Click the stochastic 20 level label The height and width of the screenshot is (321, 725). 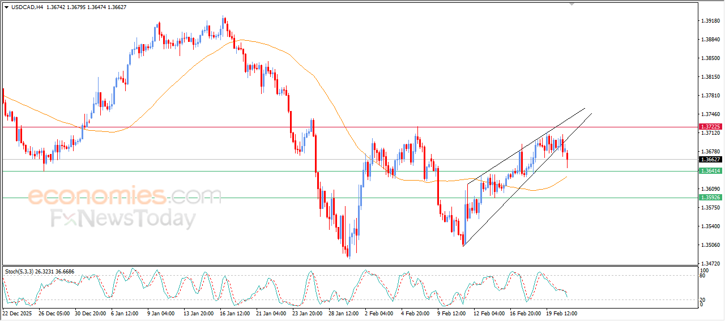click(x=702, y=299)
